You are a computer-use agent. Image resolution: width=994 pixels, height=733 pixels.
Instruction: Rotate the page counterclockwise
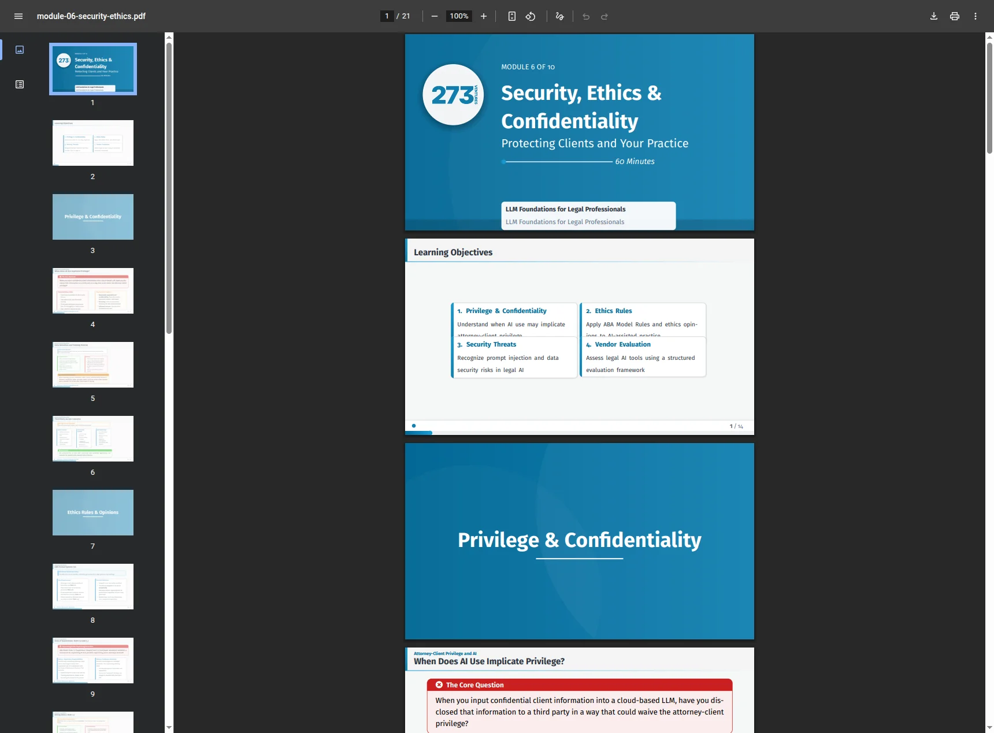point(531,16)
